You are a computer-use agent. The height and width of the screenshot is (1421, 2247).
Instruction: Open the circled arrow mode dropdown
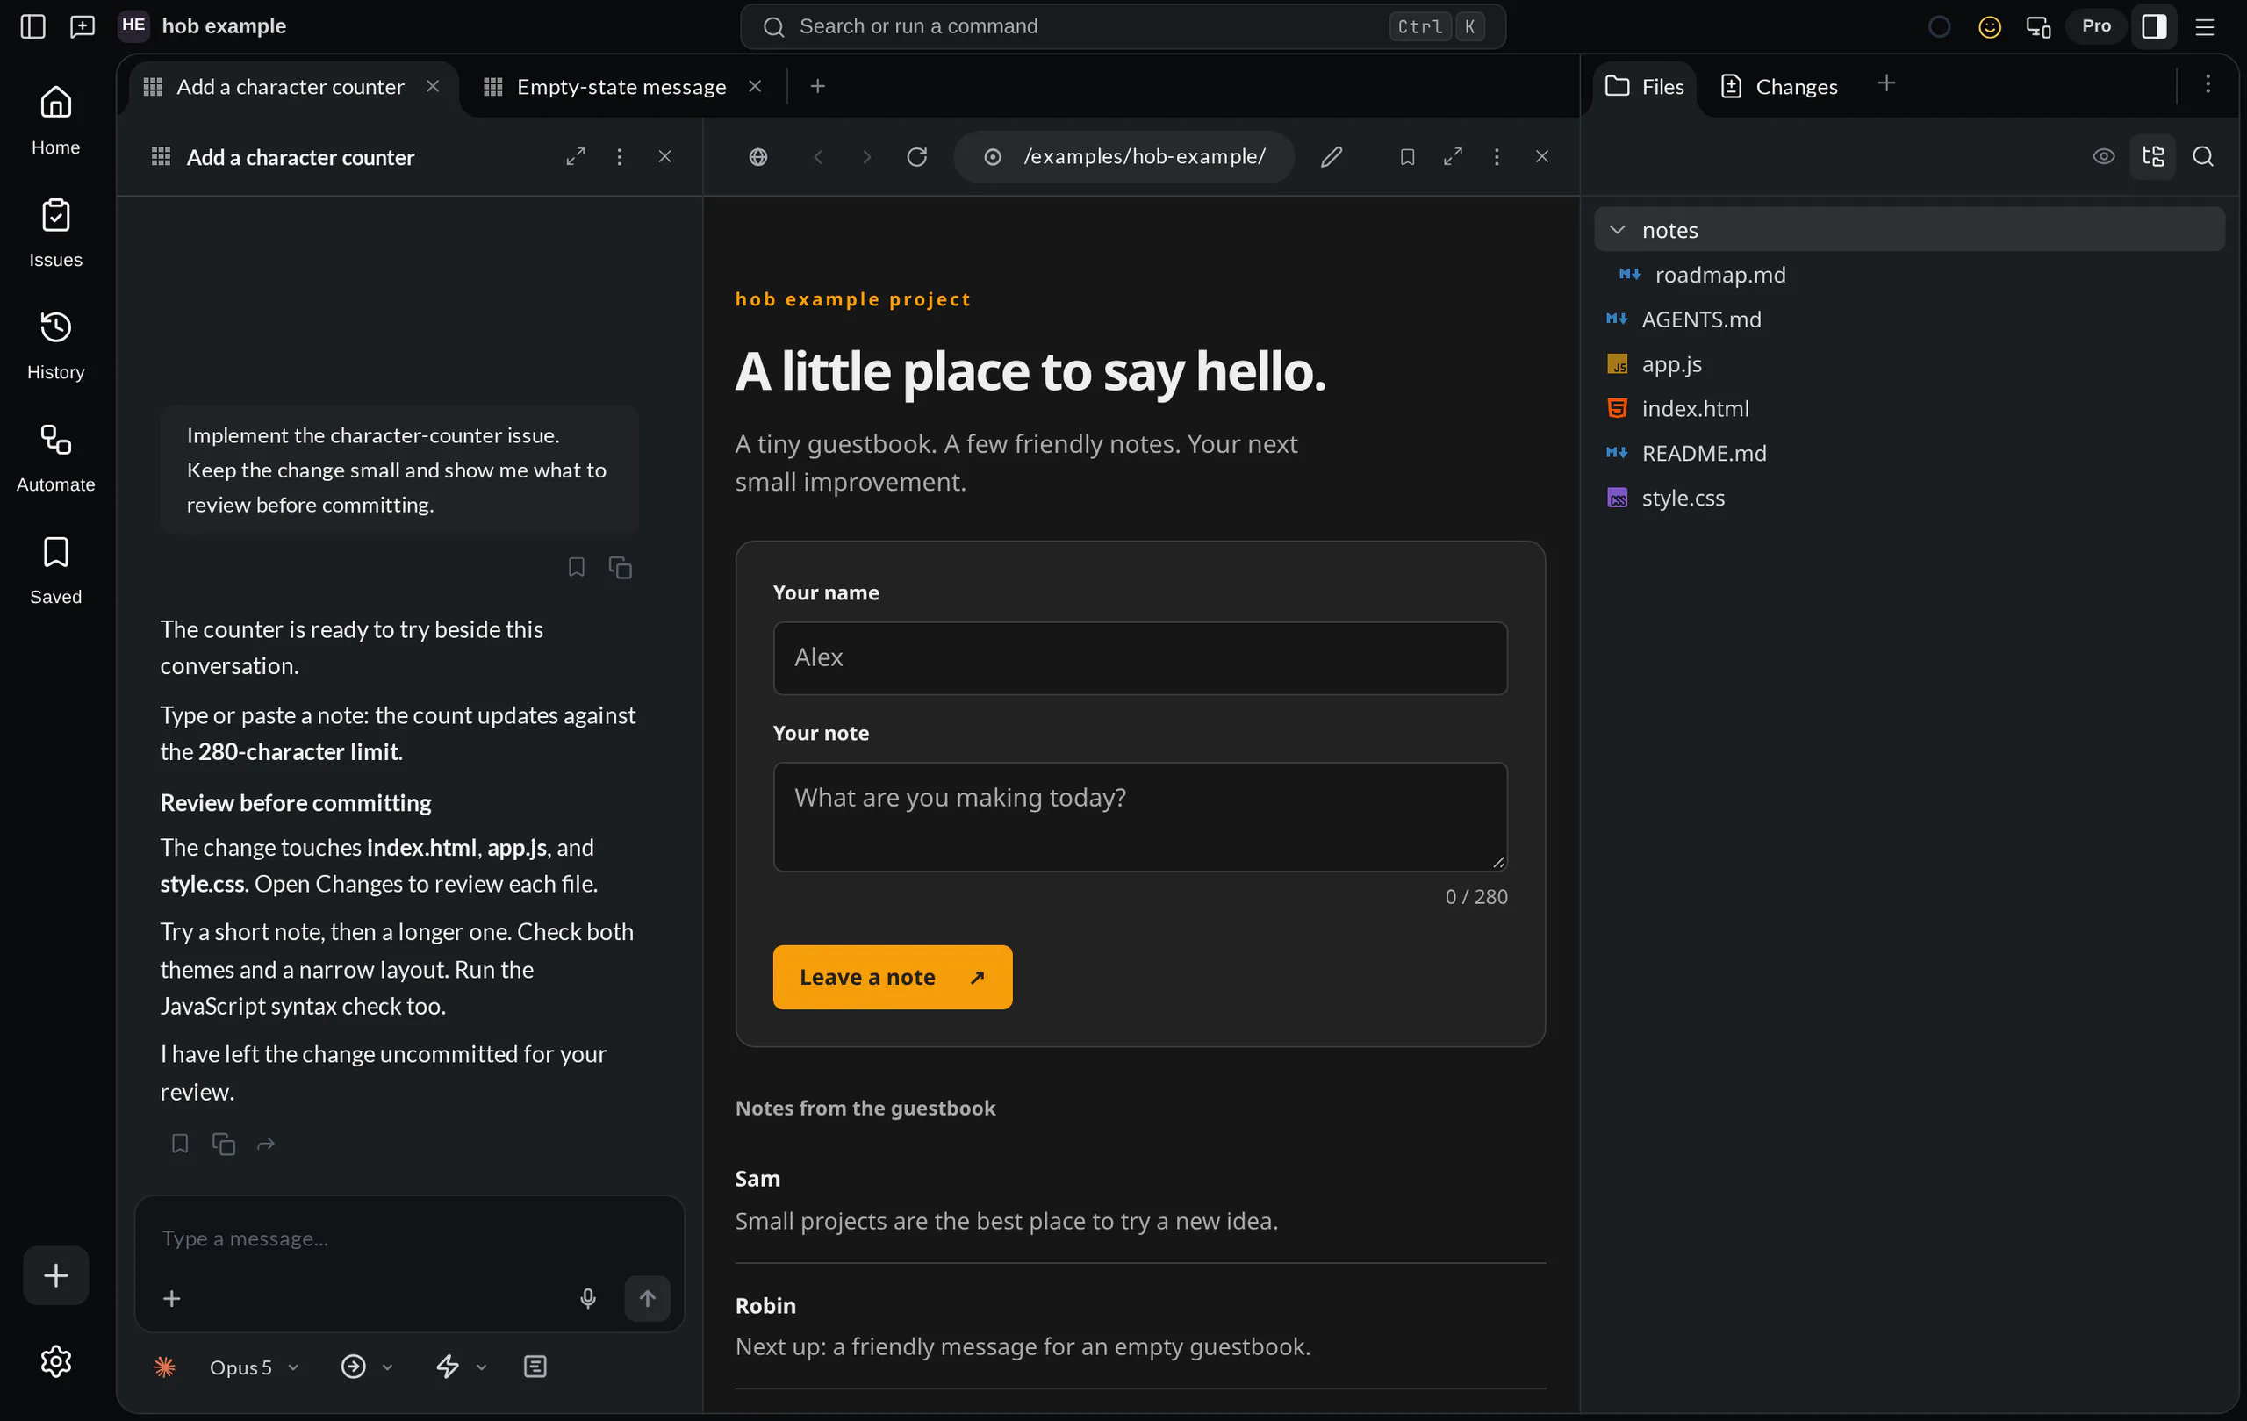point(367,1367)
